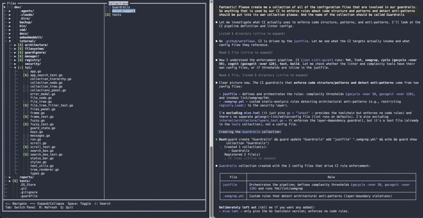The width and height of the screenshot is (423, 218).
Task: Toggle the [G] box for app_search_test.go
Action: click(x=26, y=75)
